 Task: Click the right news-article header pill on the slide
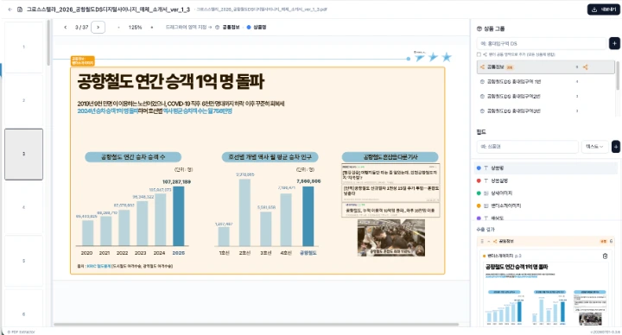pos(390,157)
